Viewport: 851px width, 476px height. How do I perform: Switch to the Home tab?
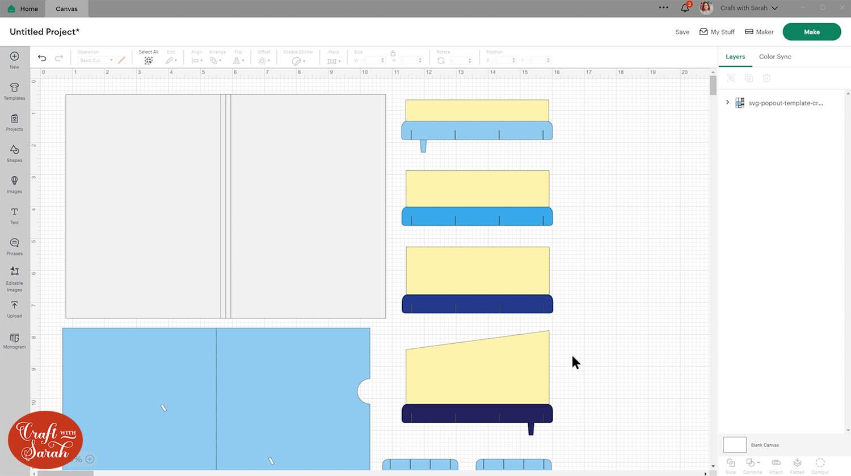click(23, 9)
